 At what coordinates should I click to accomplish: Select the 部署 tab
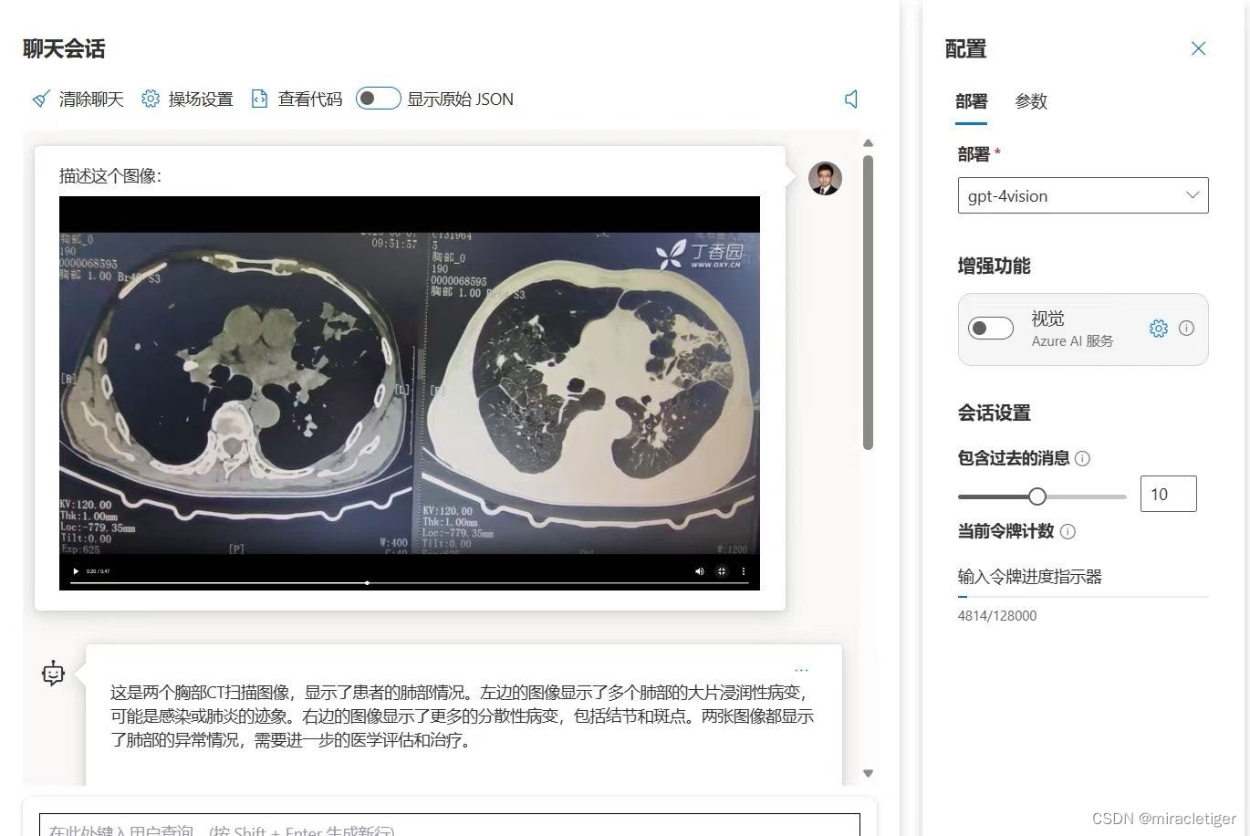(971, 102)
